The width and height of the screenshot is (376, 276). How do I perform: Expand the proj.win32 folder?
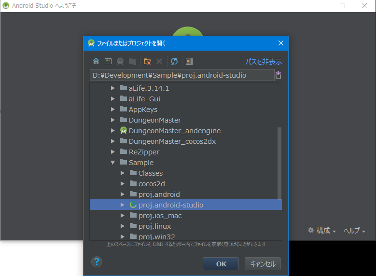coord(122,236)
